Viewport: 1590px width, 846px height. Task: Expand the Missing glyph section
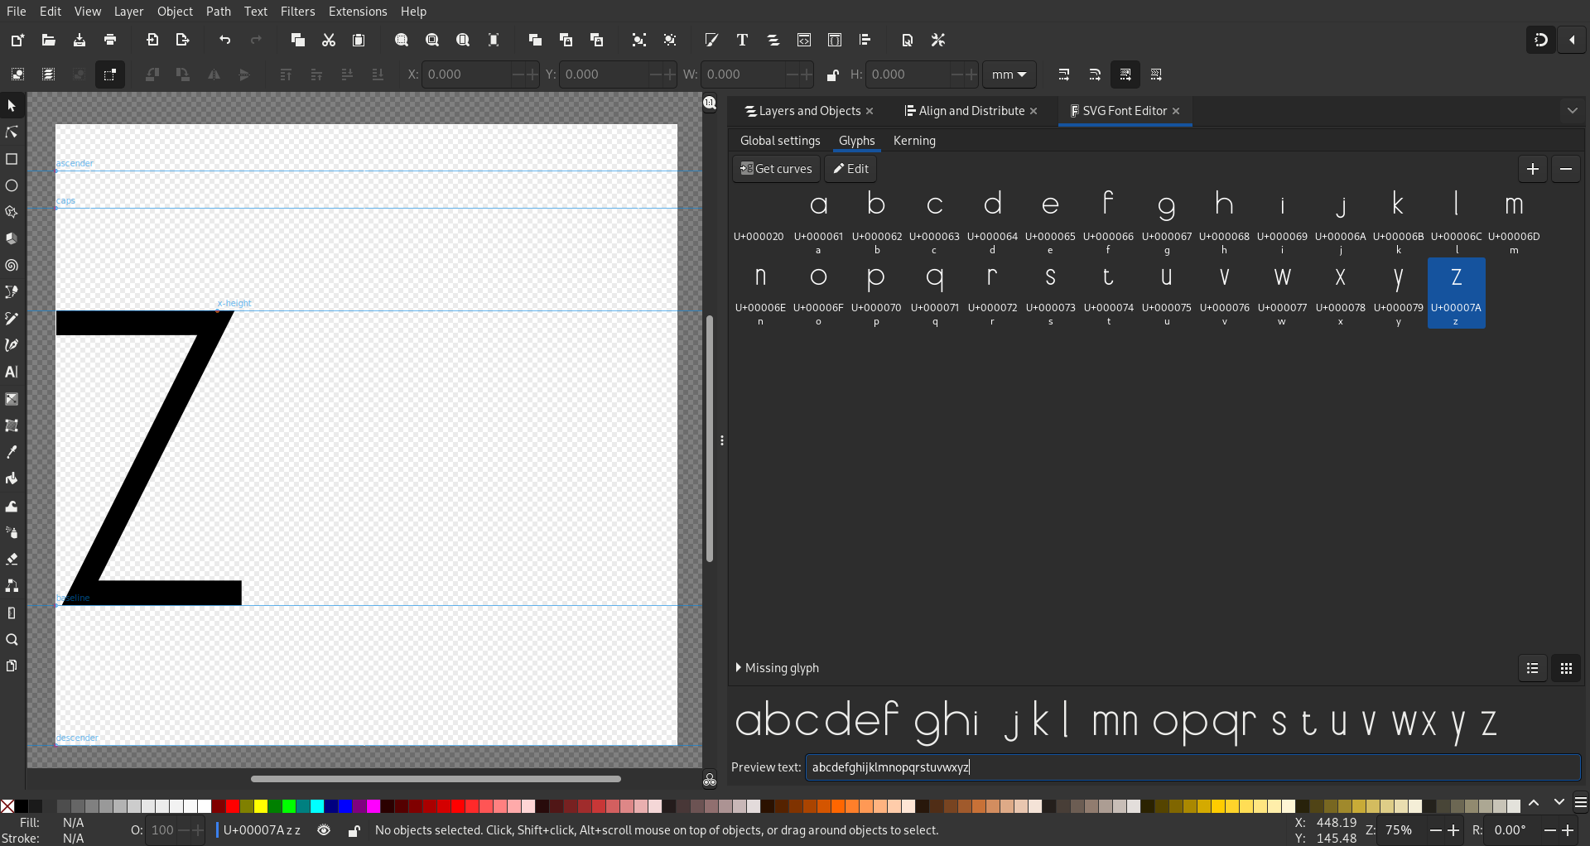pos(777,668)
